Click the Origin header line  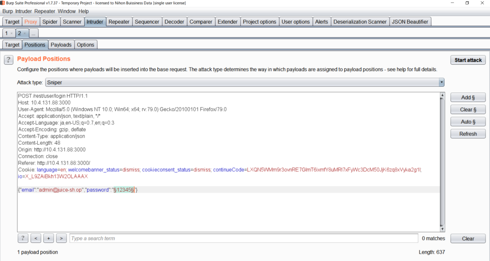(x=52, y=150)
